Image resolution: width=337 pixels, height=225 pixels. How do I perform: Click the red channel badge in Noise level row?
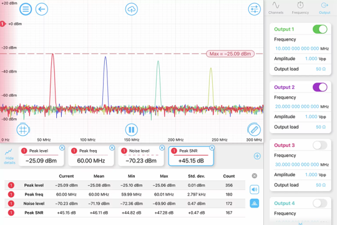coord(11,204)
